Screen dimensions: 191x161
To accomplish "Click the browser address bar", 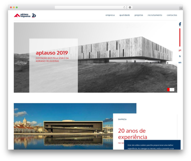I will [x=91, y=8].
